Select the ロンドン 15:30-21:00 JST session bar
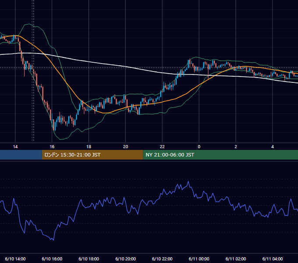 coord(92,155)
